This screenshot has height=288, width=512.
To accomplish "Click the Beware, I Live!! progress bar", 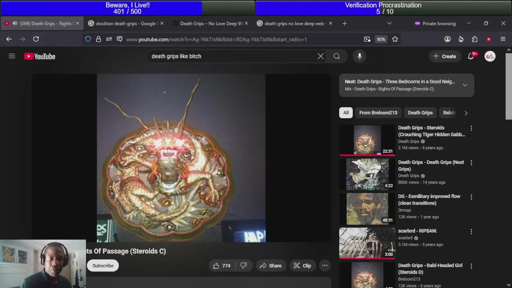I will tap(127, 8).
